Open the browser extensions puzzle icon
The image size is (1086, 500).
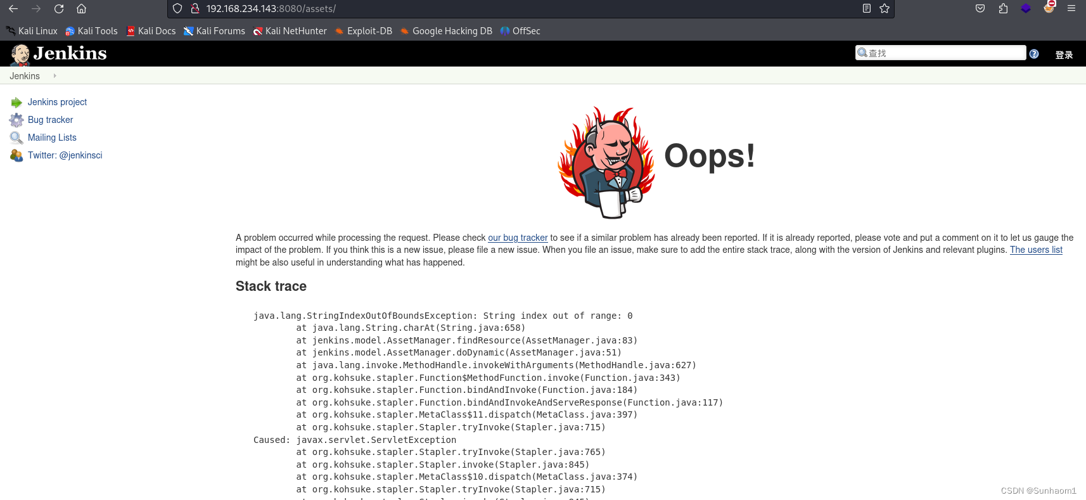click(x=1003, y=9)
